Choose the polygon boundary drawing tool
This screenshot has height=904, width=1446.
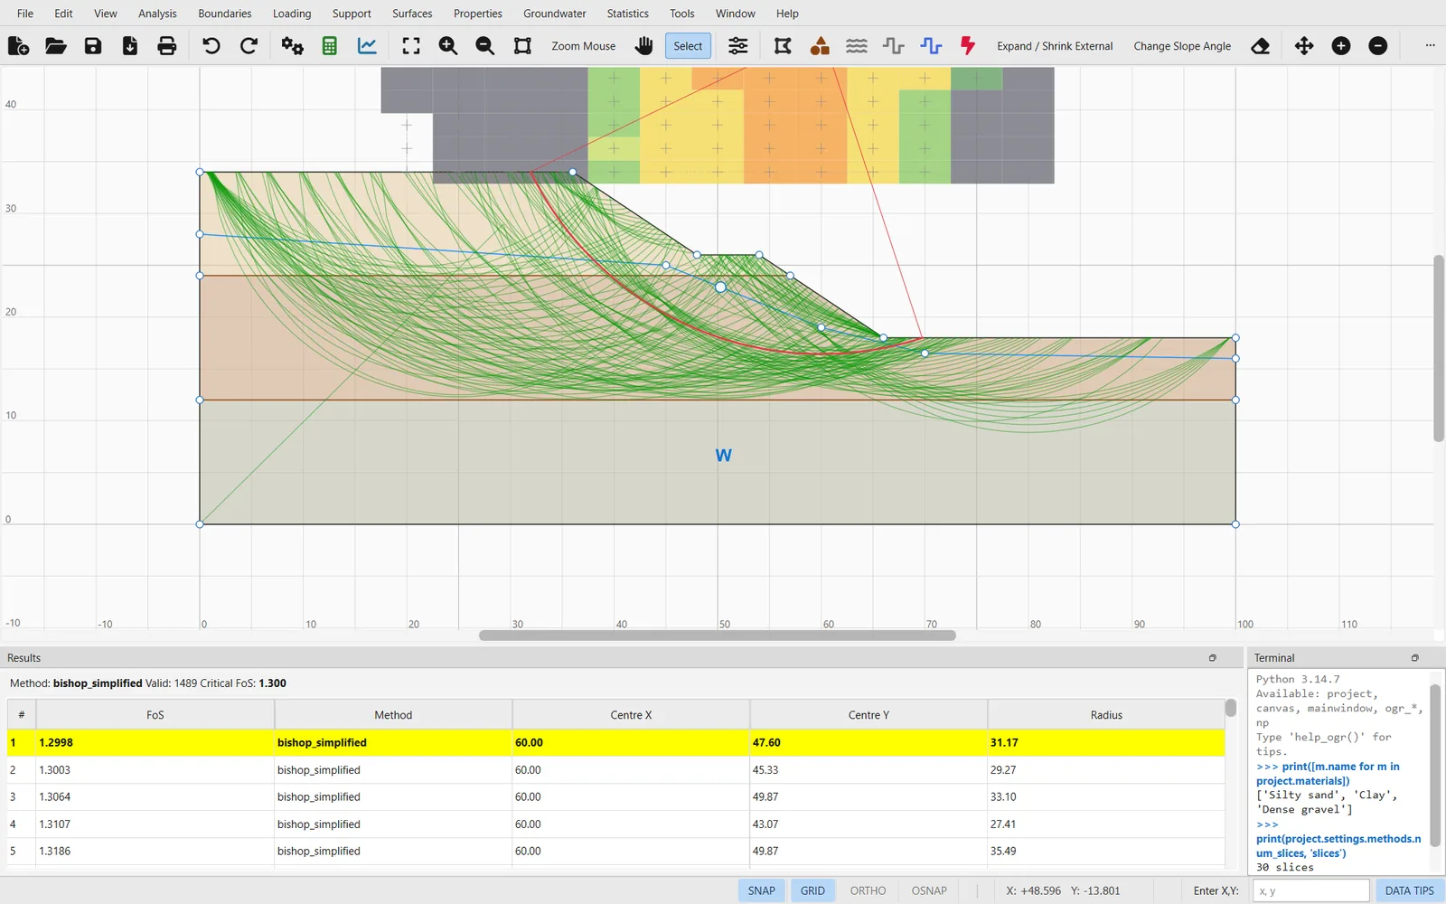pos(783,46)
